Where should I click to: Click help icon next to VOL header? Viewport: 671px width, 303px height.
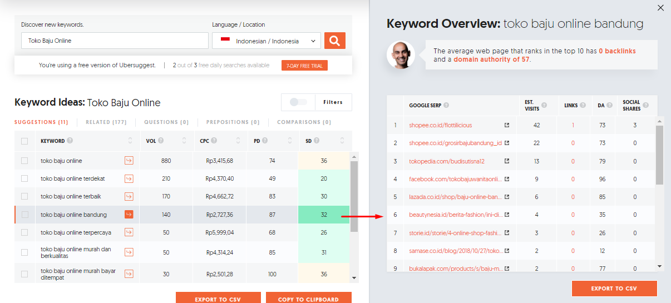(x=160, y=141)
